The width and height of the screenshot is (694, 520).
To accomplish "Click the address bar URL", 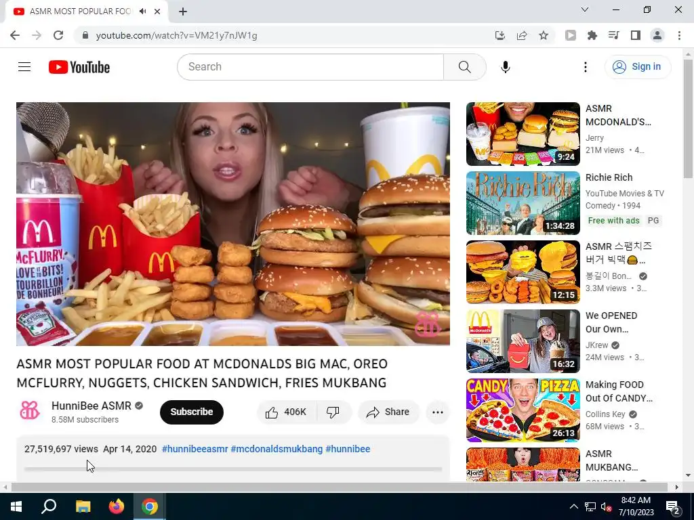I will (x=176, y=35).
